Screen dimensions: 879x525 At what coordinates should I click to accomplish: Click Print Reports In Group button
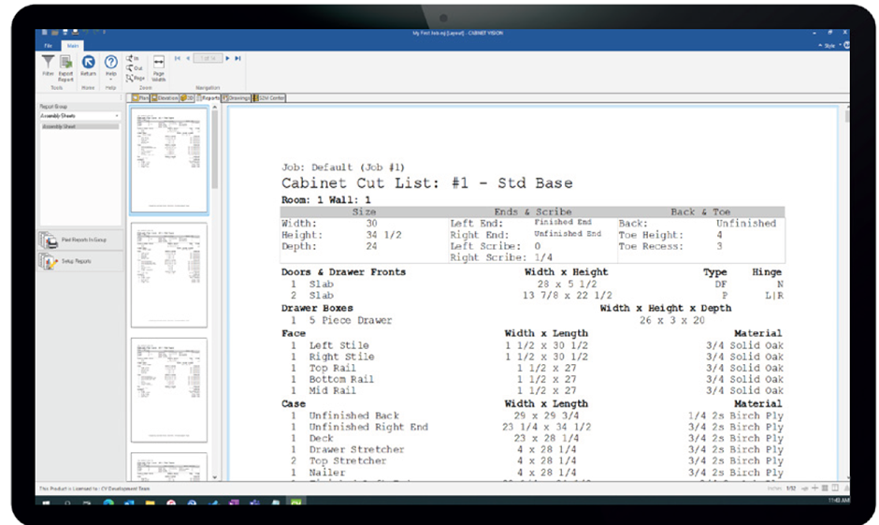[79, 241]
